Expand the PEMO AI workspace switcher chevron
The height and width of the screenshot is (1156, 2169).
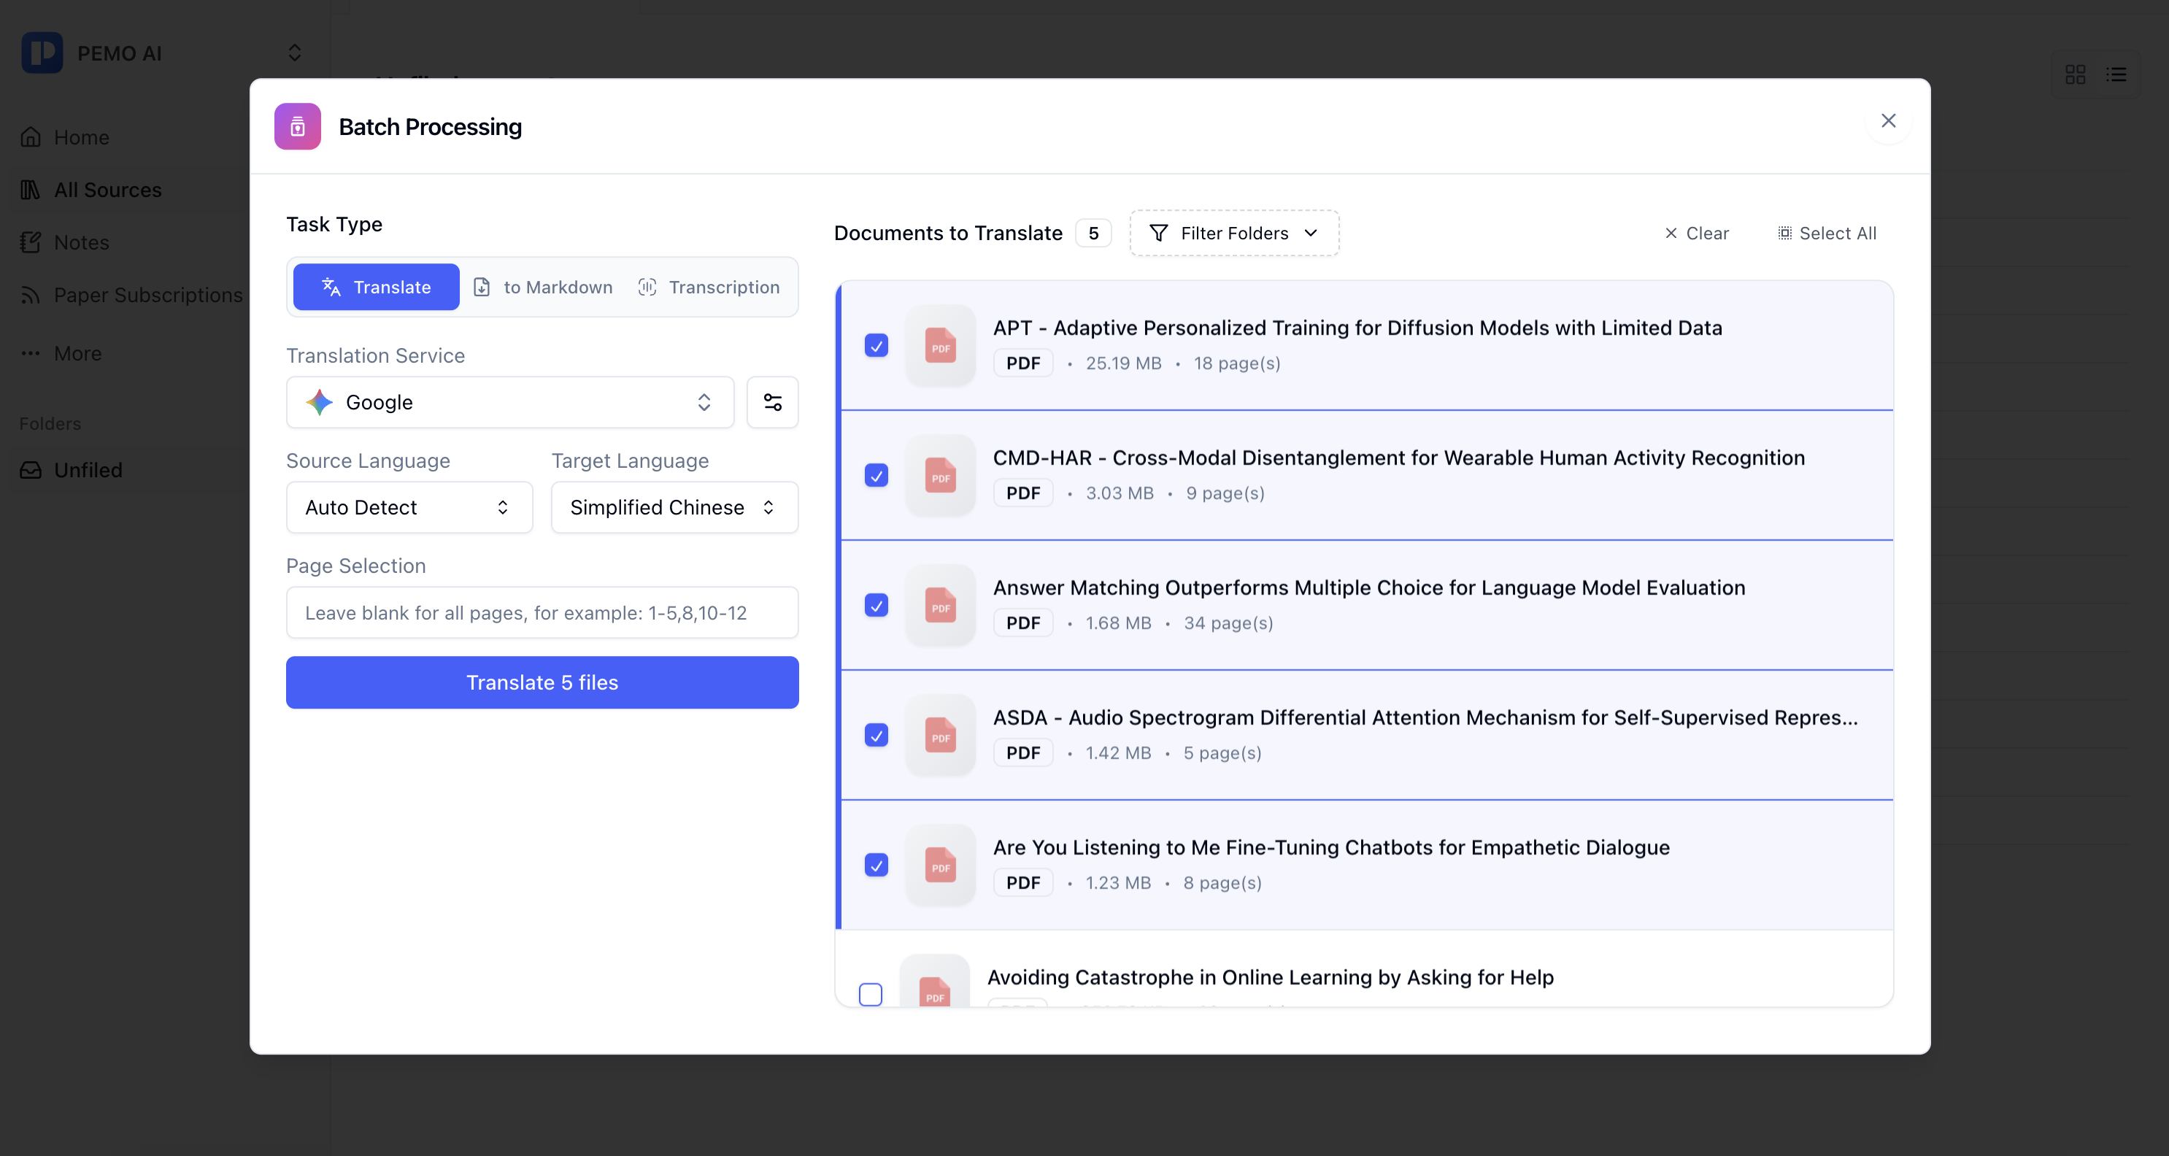pos(295,53)
